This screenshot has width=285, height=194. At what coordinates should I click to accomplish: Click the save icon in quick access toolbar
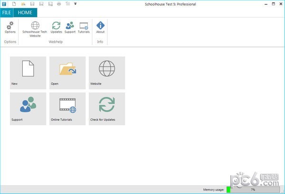32,4
